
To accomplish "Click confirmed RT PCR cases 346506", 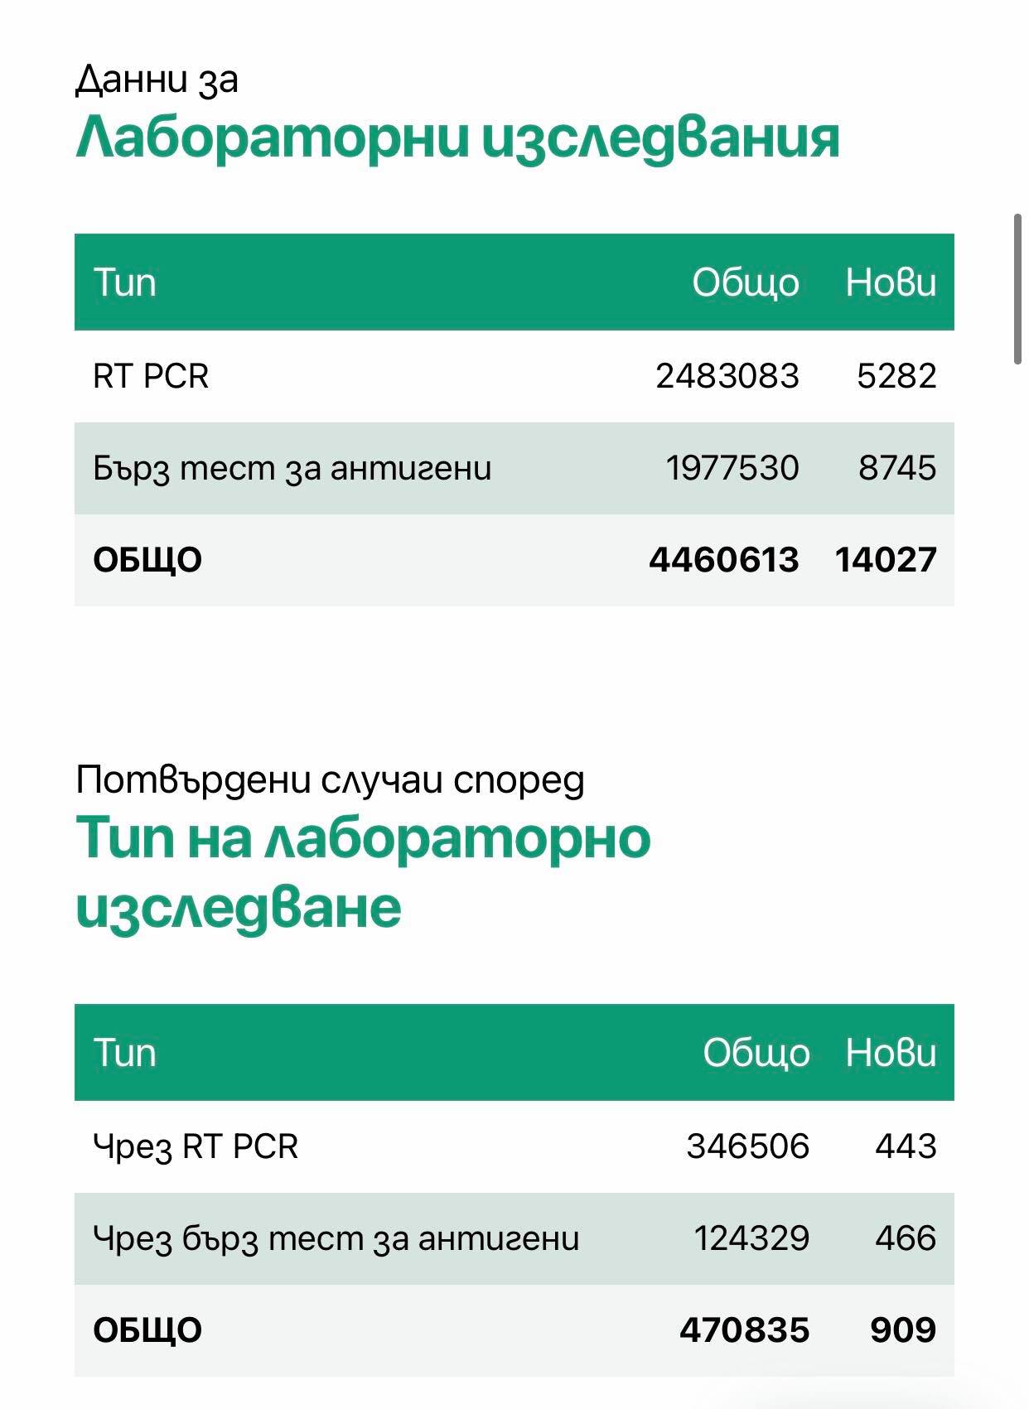I will click(747, 1146).
